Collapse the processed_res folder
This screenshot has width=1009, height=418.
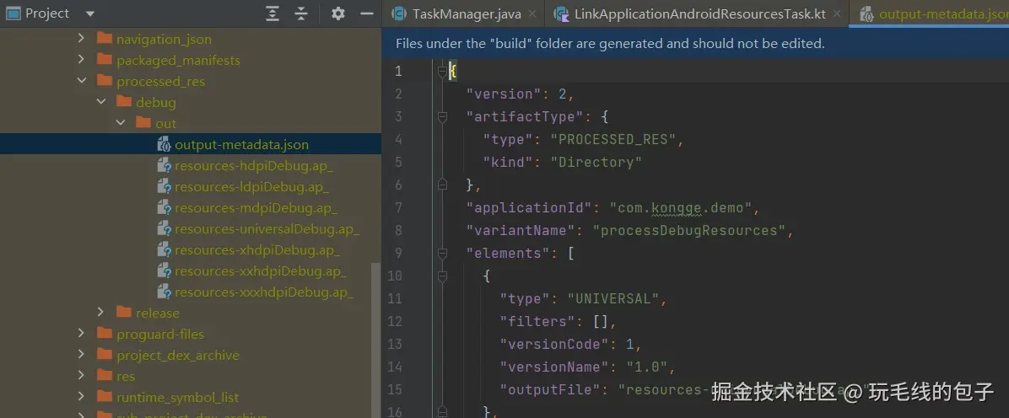click(81, 81)
